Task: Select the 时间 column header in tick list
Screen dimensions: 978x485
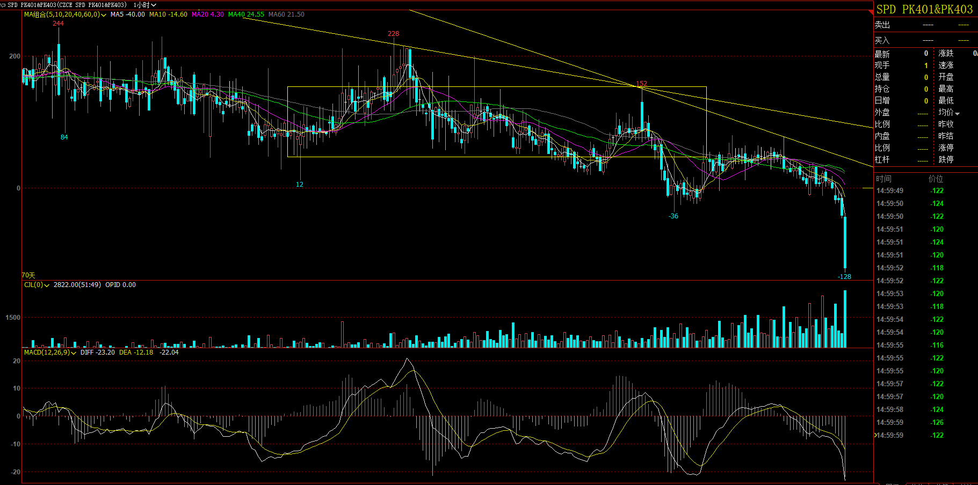Action: coord(883,179)
